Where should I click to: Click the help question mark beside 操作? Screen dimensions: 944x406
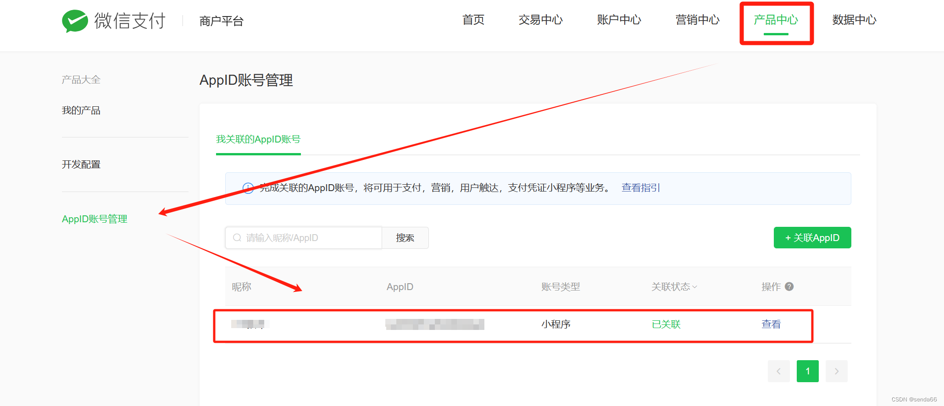coord(789,286)
